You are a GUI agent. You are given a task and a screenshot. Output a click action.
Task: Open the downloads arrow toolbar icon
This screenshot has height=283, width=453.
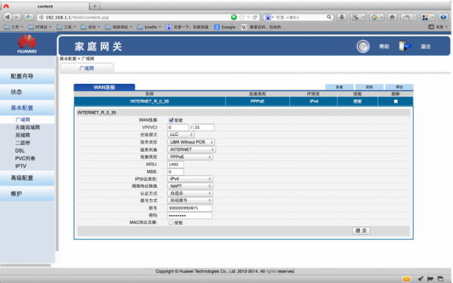[342, 17]
